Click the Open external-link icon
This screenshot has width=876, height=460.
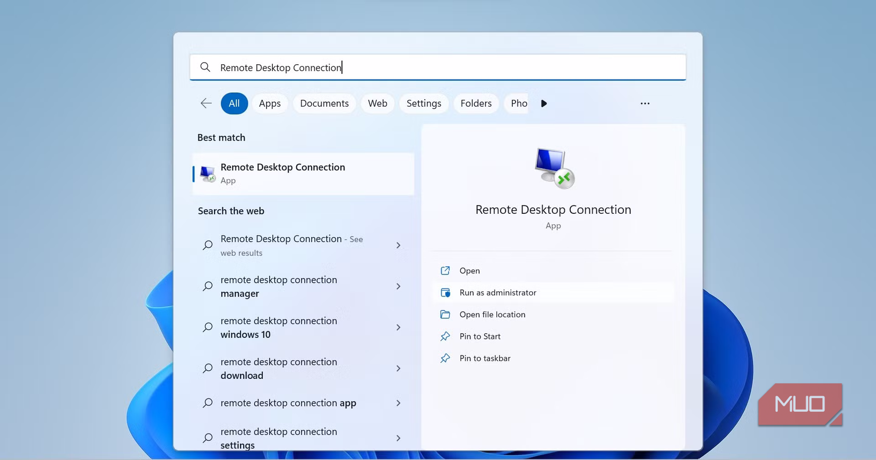(445, 271)
